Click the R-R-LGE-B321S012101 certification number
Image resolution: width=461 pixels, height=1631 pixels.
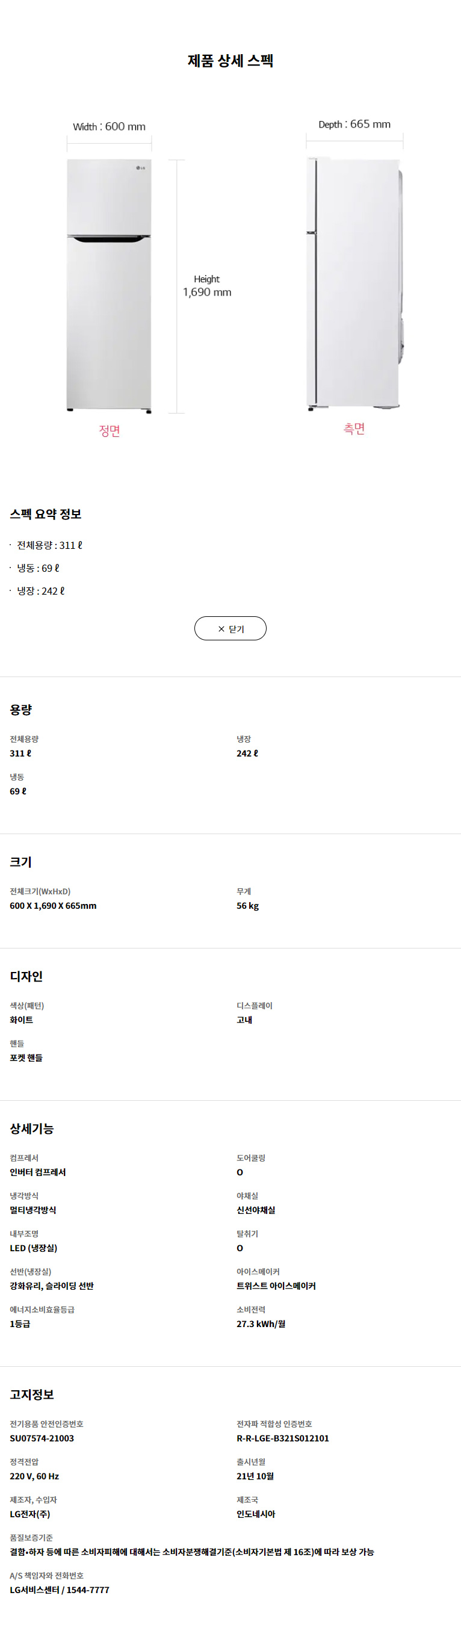pos(282,1438)
